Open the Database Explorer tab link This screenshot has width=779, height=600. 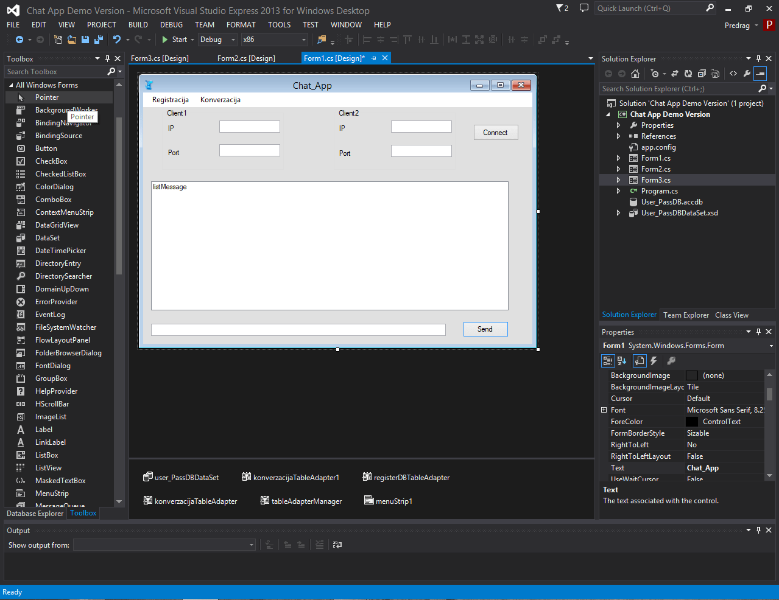35,514
